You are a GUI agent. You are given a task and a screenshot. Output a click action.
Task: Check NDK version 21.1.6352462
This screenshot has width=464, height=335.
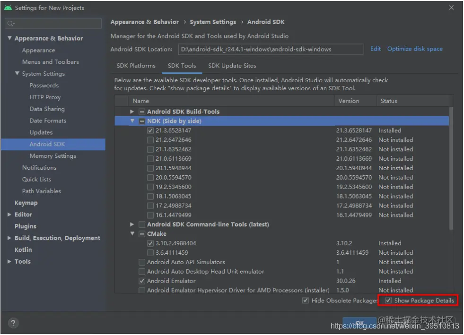150,149
